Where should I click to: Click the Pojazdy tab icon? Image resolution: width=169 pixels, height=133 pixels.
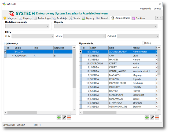(83, 18)
